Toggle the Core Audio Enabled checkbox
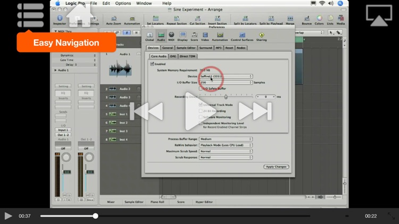This screenshot has height=224, width=399. 152,64
